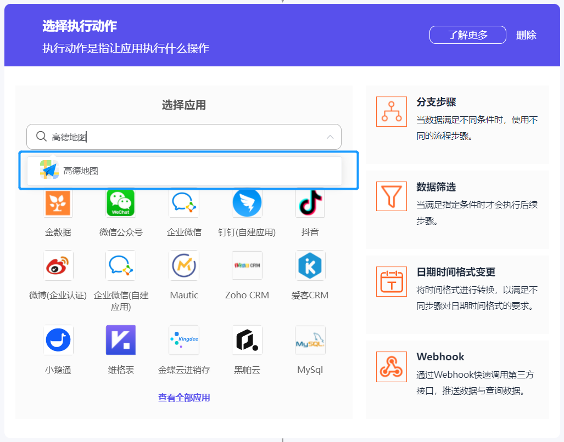
Task: Select the 企业微信 app icon
Action: pos(184,202)
